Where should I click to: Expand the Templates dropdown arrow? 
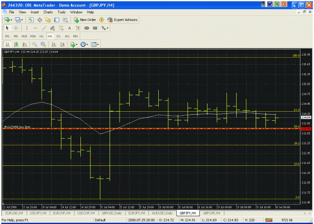click(x=98, y=45)
